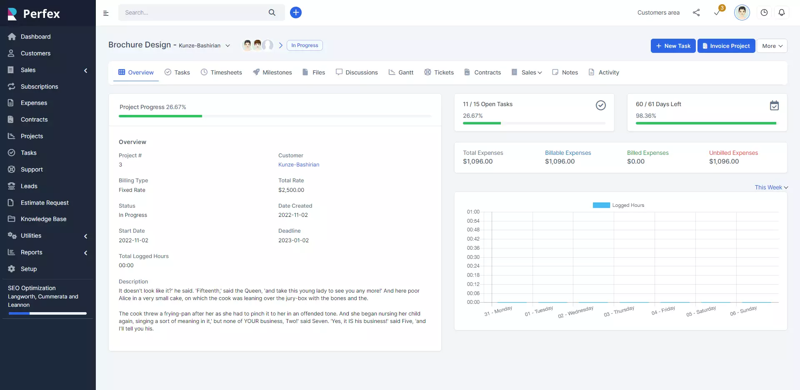Screen dimensions: 800x390
Task: Open user profile avatar in top bar
Action: (x=742, y=12)
